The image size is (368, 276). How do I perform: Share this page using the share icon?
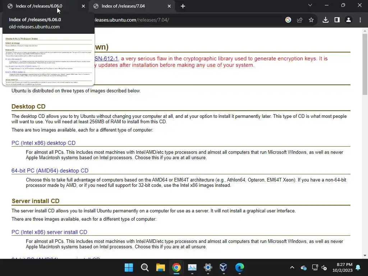[x=300, y=20]
